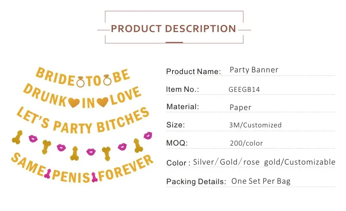Select the Product Name label
The height and width of the screenshot is (211, 346).
pyautogui.click(x=193, y=71)
